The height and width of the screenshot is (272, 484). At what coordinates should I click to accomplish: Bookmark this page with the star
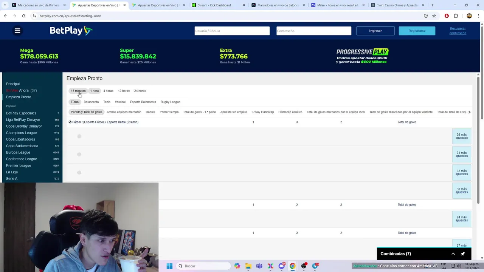[x=434, y=16]
